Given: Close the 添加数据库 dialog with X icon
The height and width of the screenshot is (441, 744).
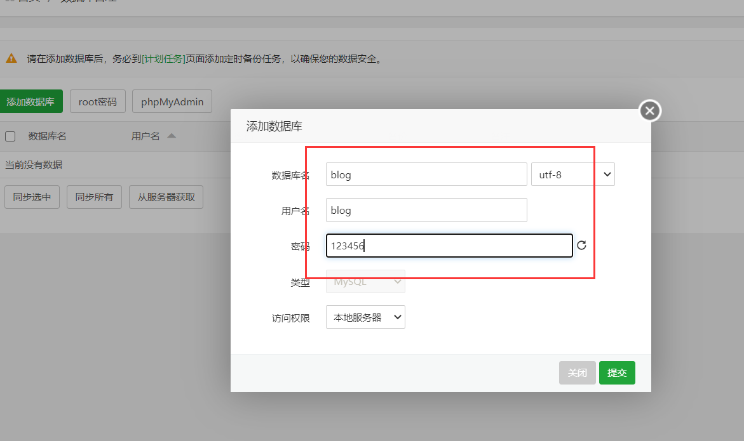Looking at the screenshot, I should pos(649,111).
